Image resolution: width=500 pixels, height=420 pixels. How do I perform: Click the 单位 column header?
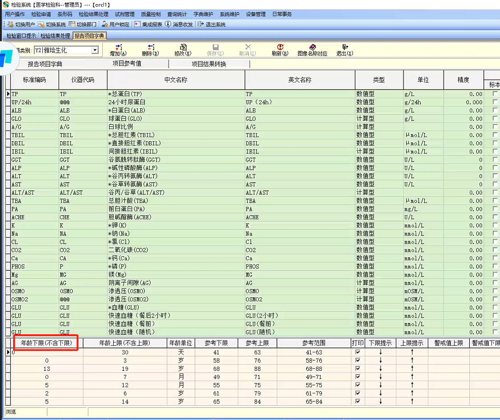point(423,80)
